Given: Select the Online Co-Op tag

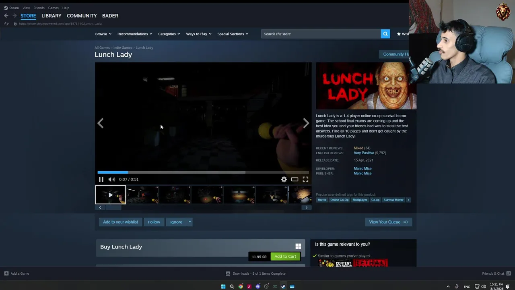Looking at the screenshot, I should pyautogui.click(x=339, y=200).
